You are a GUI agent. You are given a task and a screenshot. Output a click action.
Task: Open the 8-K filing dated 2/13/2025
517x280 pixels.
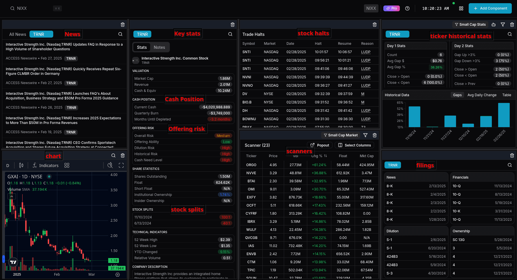coord(416,186)
